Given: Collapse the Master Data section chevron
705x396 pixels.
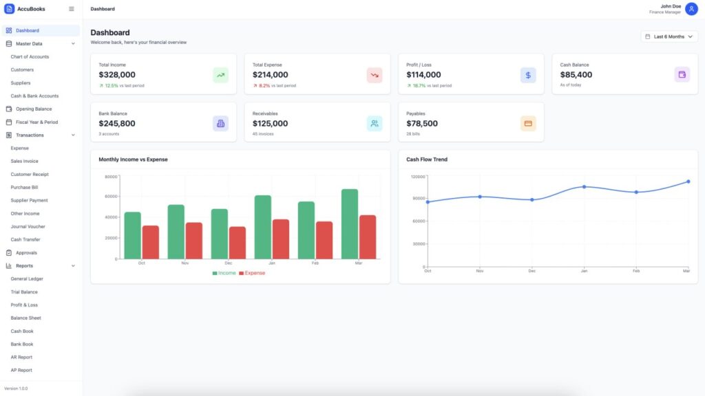Looking at the screenshot, I should coord(73,44).
